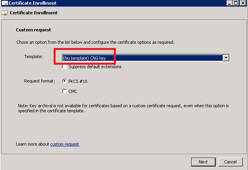Screen dimensions: 248x170
Task: Open the (No template) CNG key combo box
Action: [146, 58]
